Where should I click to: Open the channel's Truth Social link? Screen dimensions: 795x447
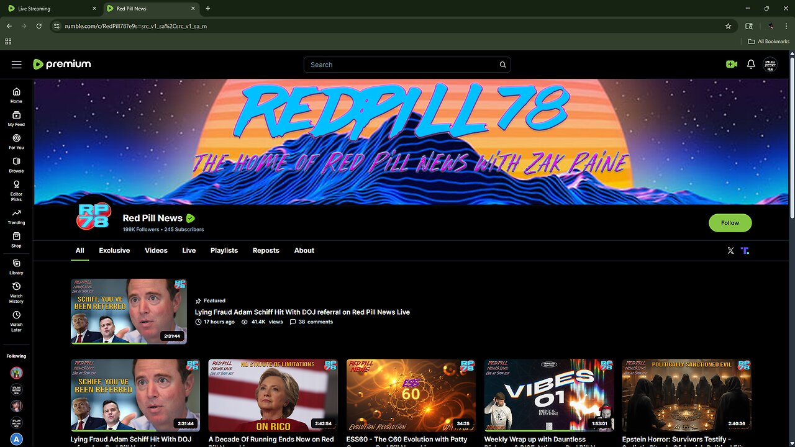point(745,250)
